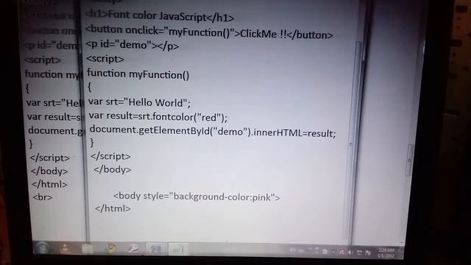Viewport: 471px width, 265px height.
Task: Click the <br> line in the left window
Action: click(43, 197)
